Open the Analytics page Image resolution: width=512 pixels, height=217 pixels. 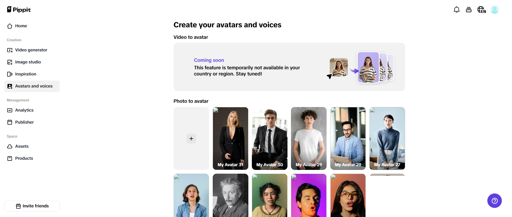pyautogui.click(x=24, y=110)
